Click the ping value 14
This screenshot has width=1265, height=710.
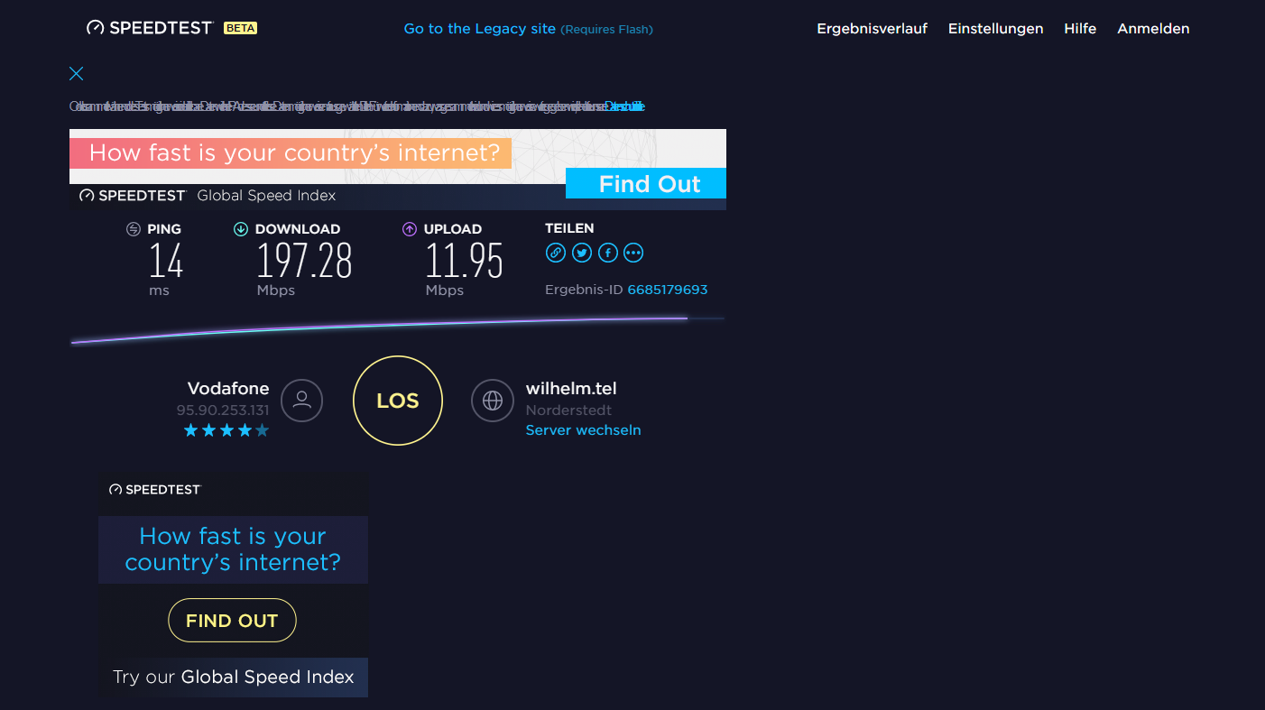point(166,262)
